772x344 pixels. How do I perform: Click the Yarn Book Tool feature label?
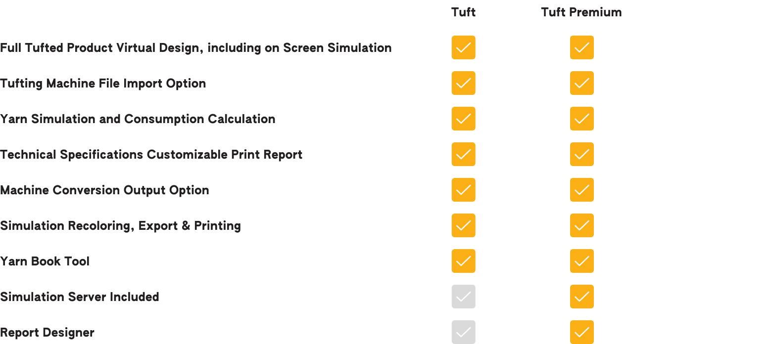coord(45,261)
